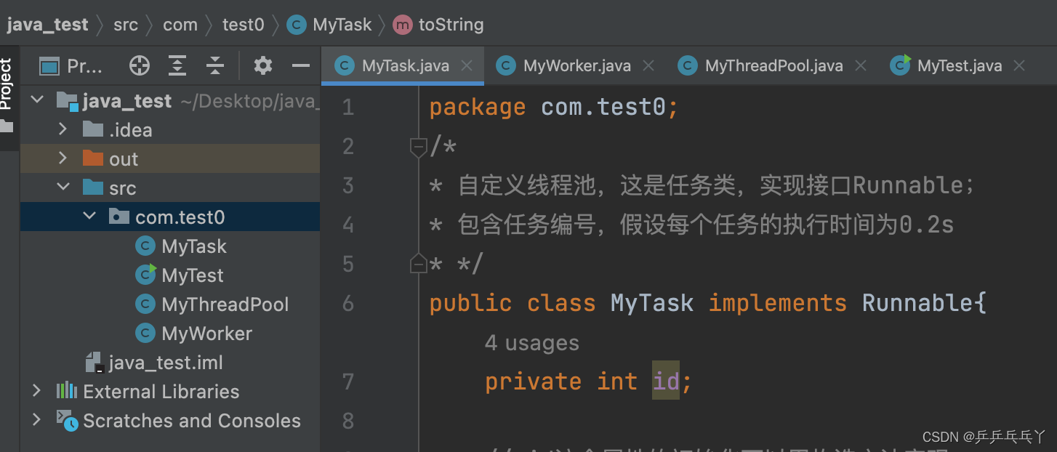Click toString in the breadcrumb bar
Viewport: 1057px width, 452px height.
[x=450, y=24]
